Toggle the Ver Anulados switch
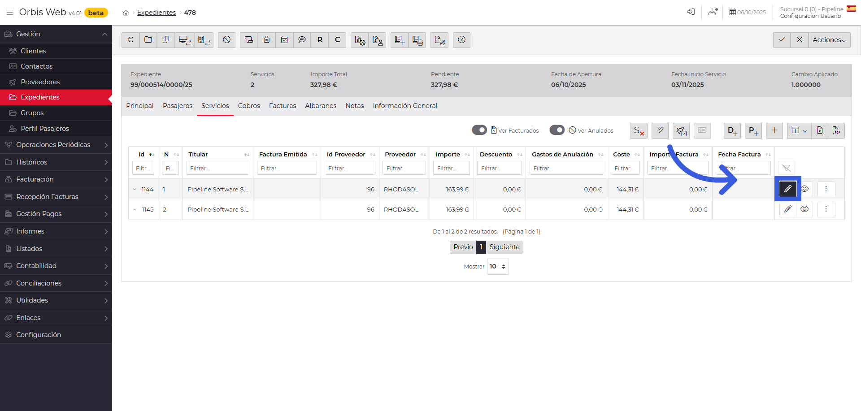Viewport: 861px width, 411px height. [557, 130]
